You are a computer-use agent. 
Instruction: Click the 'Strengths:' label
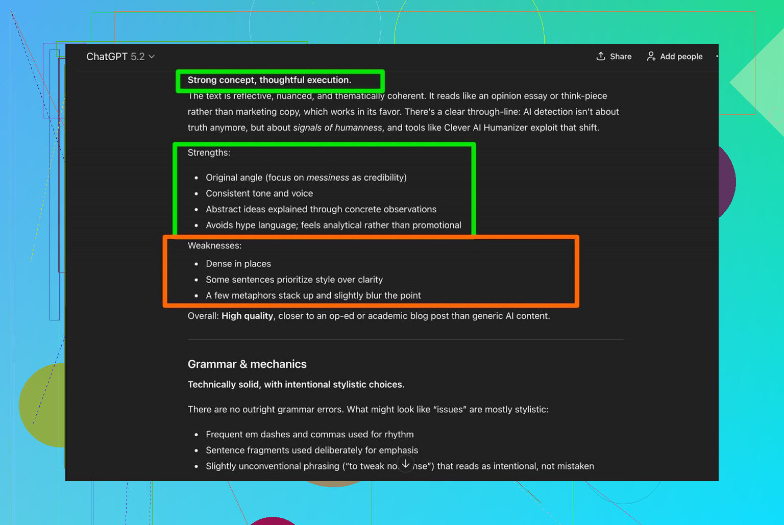coord(209,153)
